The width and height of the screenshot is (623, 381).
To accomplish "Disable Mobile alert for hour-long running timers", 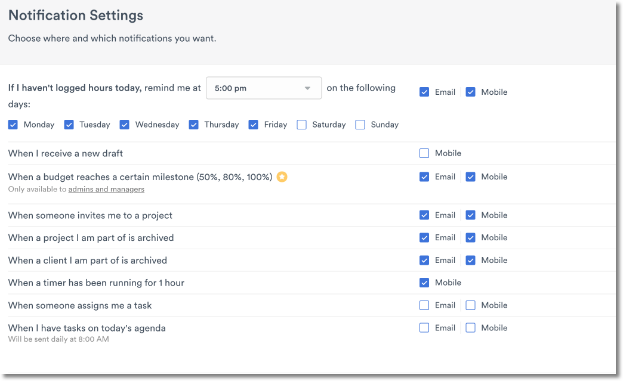I will [424, 282].
